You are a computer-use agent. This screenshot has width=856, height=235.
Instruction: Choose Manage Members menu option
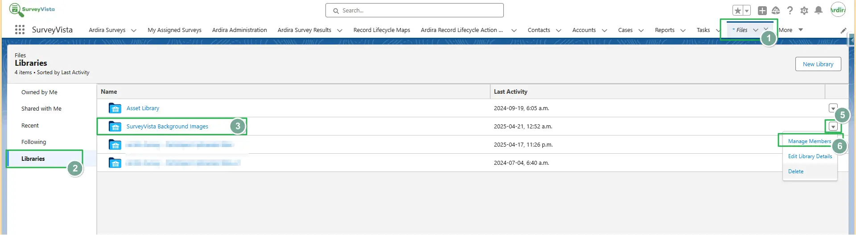click(x=810, y=141)
